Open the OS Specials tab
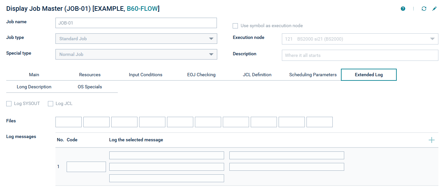The image size is (442, 192). [x=90, y=87]
